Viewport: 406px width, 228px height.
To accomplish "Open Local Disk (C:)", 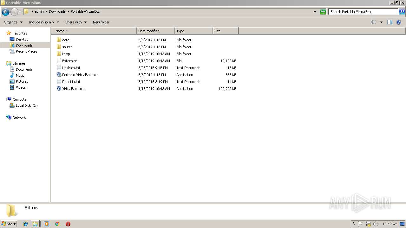I will click(27, 105).
